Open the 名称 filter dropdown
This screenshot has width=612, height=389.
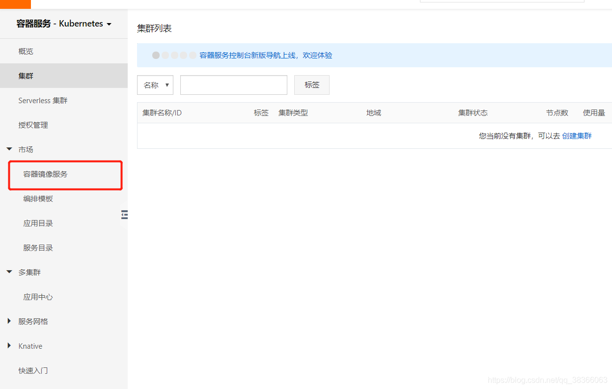pos(155,85)
